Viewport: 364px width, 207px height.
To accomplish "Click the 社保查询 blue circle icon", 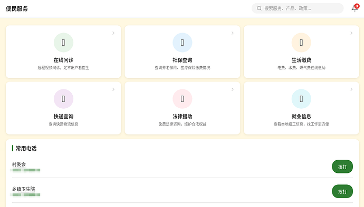I will [182, 43].
